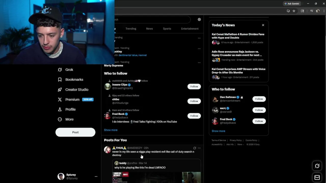Click the 50% off Premium badge
Viewport: 326px width, 183px height.
(88, 99)
